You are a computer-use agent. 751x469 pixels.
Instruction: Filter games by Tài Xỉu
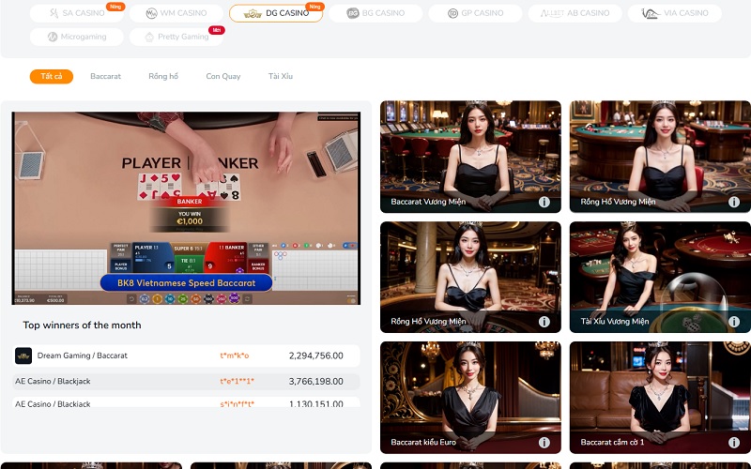tap(281, 76)
